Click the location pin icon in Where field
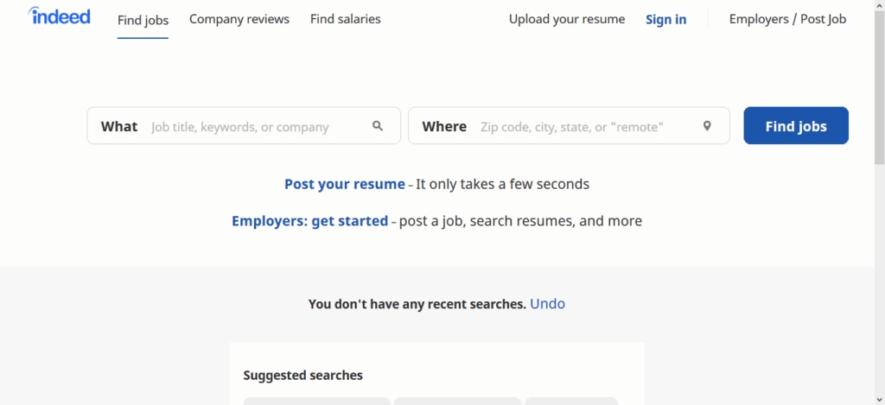 point(707,126)
